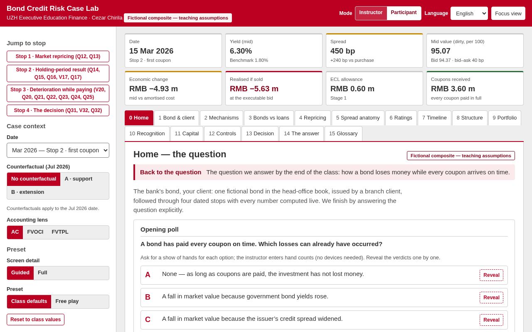The height and width of the screenshot is (332, 532).
Task: Open the Ratings tab
Action: pyautogui.click(x=401, y=118)
